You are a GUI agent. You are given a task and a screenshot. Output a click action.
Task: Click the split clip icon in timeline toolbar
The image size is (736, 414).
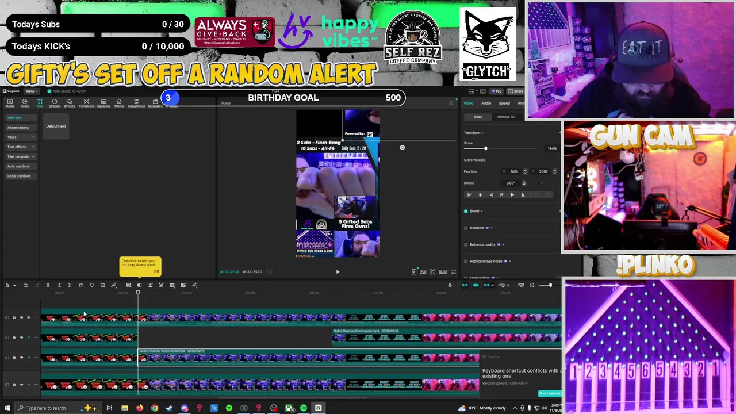coord(48,285)
